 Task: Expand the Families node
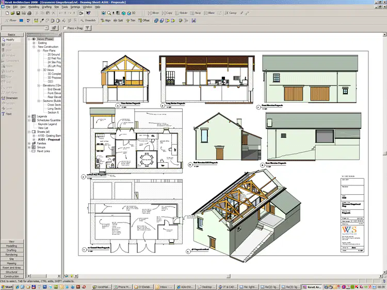click(x=29, y=143)
